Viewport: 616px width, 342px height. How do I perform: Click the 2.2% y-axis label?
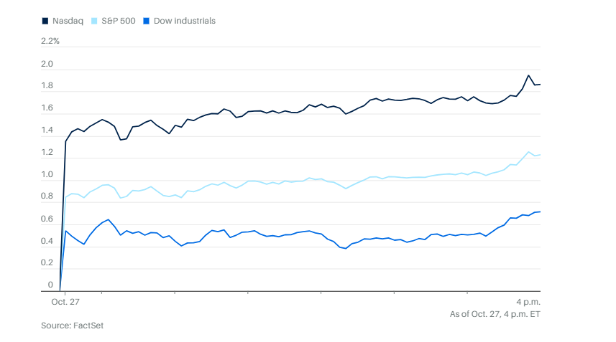click(x=50, y=41)
